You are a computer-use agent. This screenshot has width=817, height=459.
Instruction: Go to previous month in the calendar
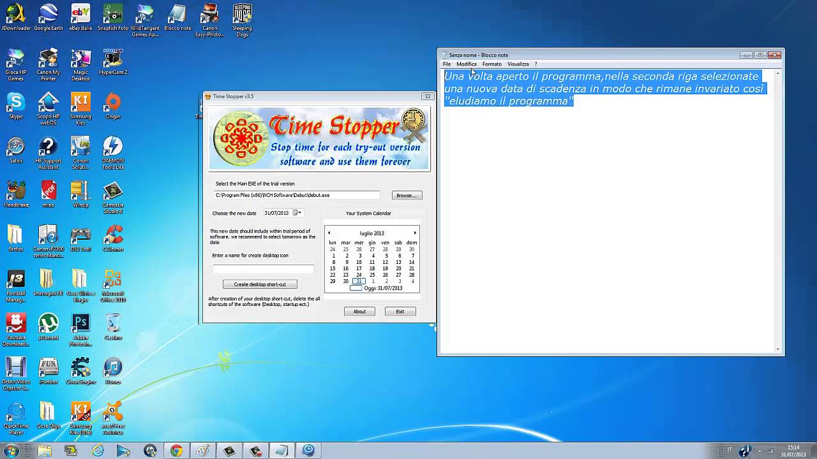pos(329,233)
